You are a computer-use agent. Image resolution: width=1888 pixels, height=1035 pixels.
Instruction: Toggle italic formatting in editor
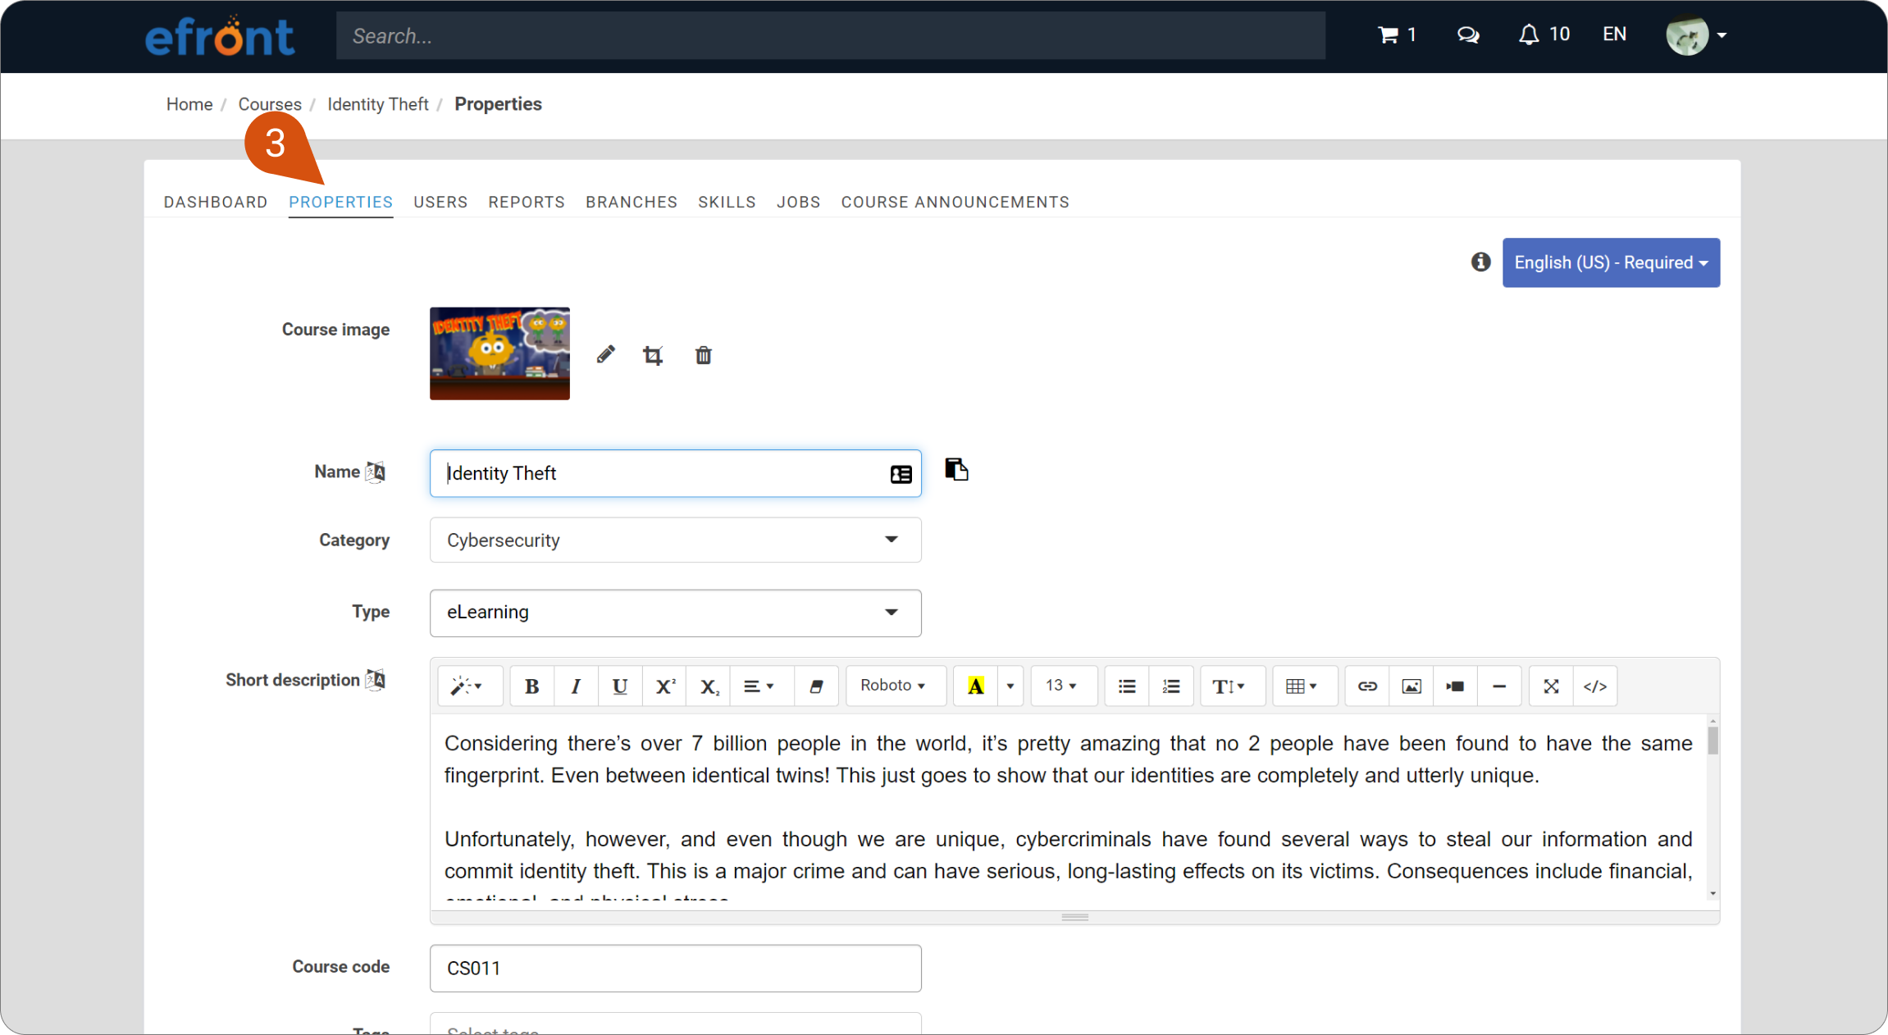(x=576, y=686)
